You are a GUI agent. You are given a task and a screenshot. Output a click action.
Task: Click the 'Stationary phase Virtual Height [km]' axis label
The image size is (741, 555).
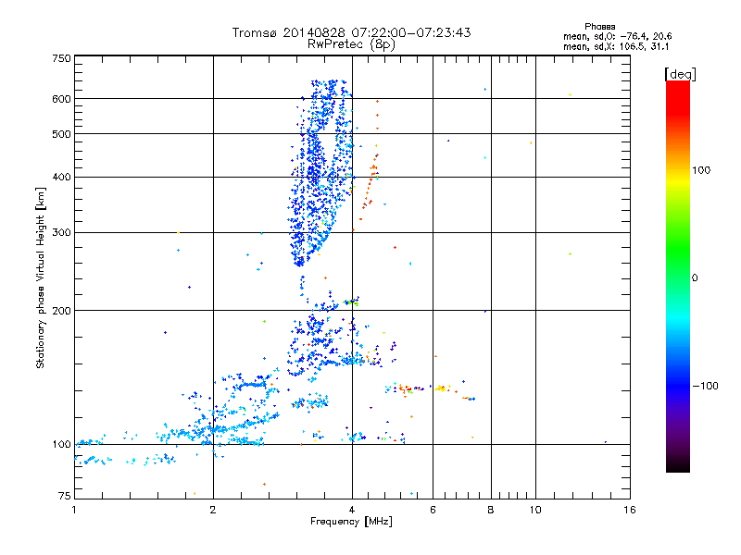[41, 277]
